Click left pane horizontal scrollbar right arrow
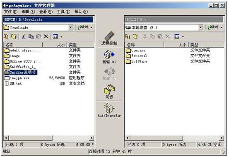 click(x=92, y=138)
